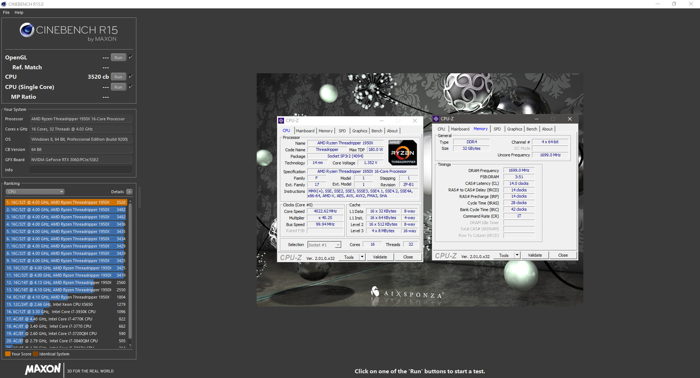Screen dimensions: 700x378
Task: Open the Ranking CPU dropdown
Action: pyautogui.click(x=35, y=192)
